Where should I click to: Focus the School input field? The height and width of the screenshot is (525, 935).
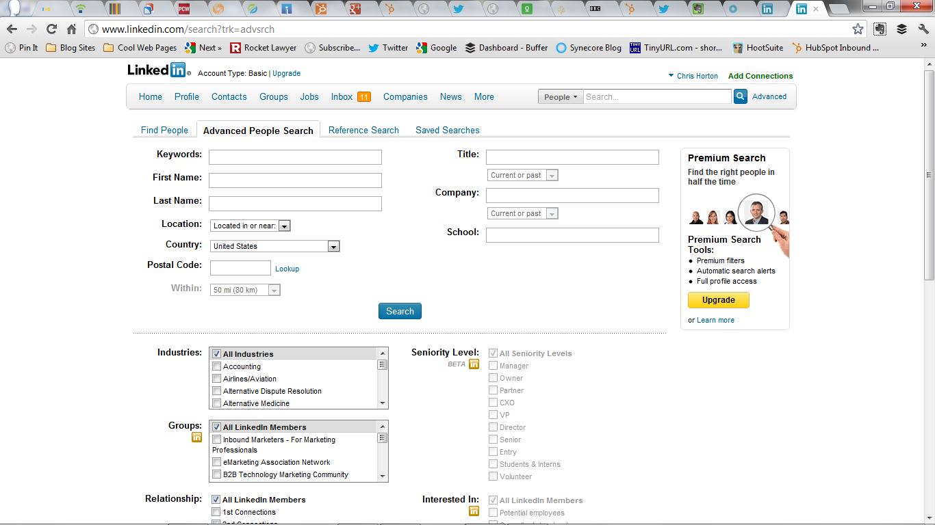click(x=572, y=235)
